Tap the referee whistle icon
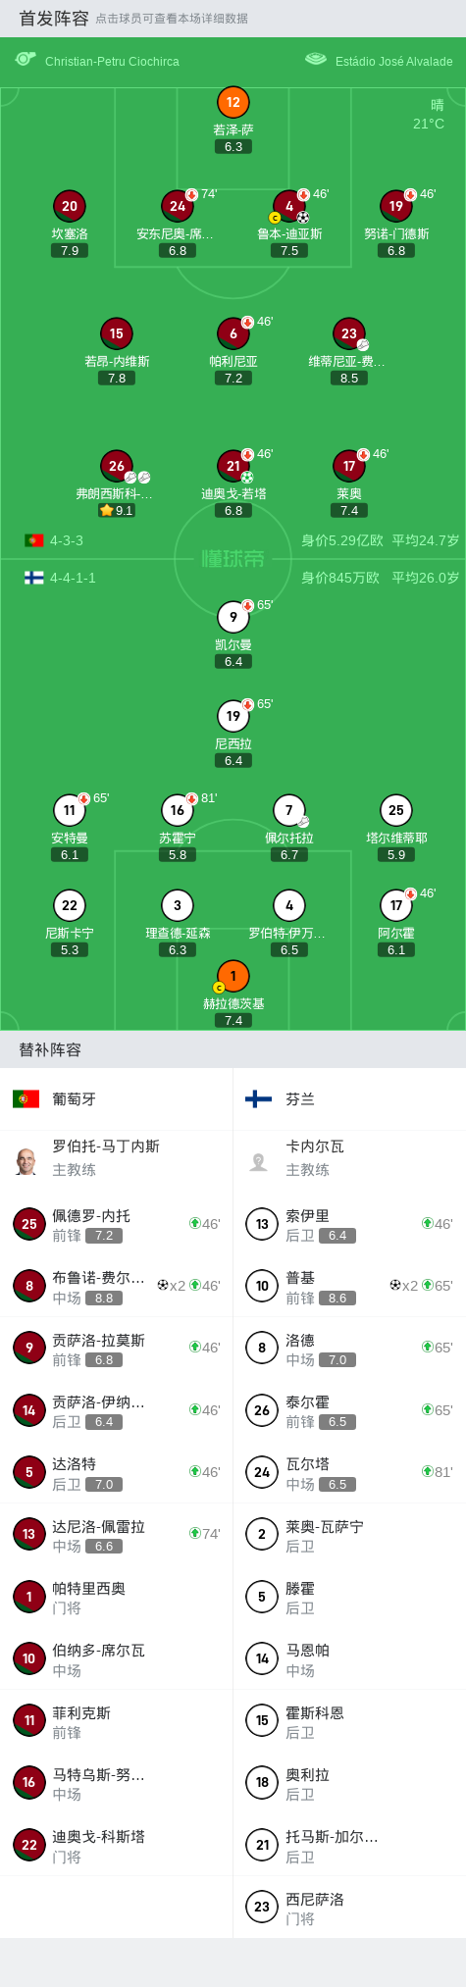The image size is (466, 1987). (x=26, y=60)
